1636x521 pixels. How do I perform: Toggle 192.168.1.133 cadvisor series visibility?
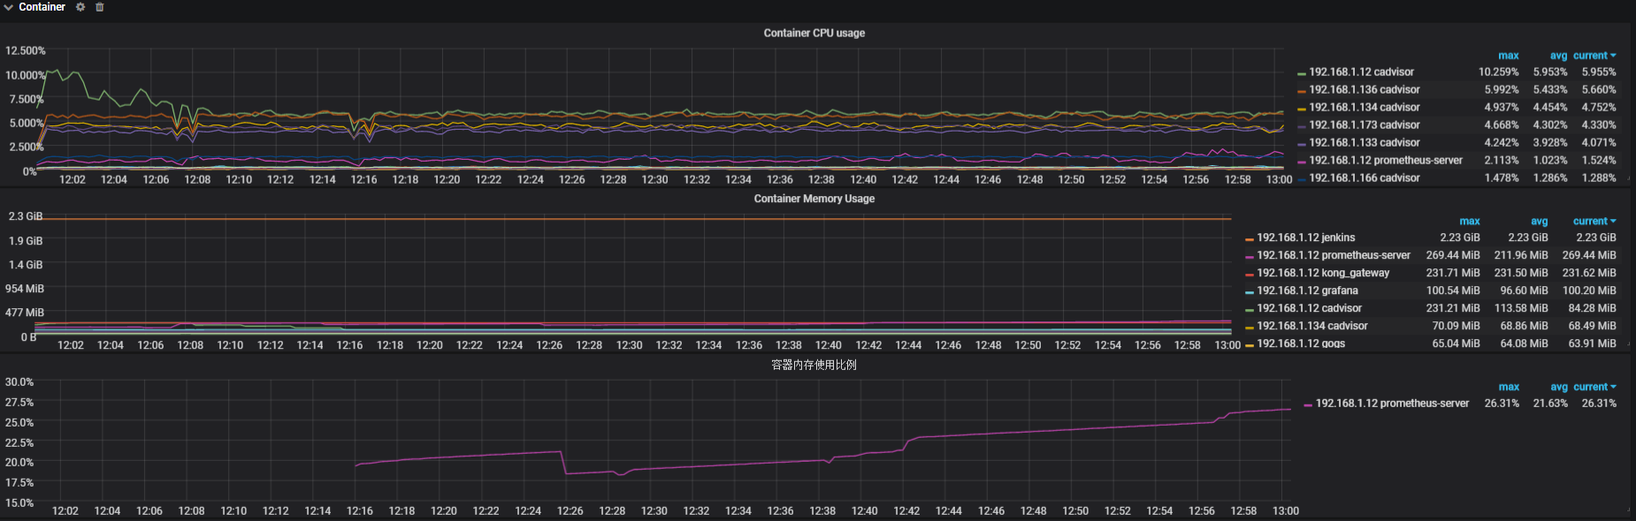[1365, 143]
